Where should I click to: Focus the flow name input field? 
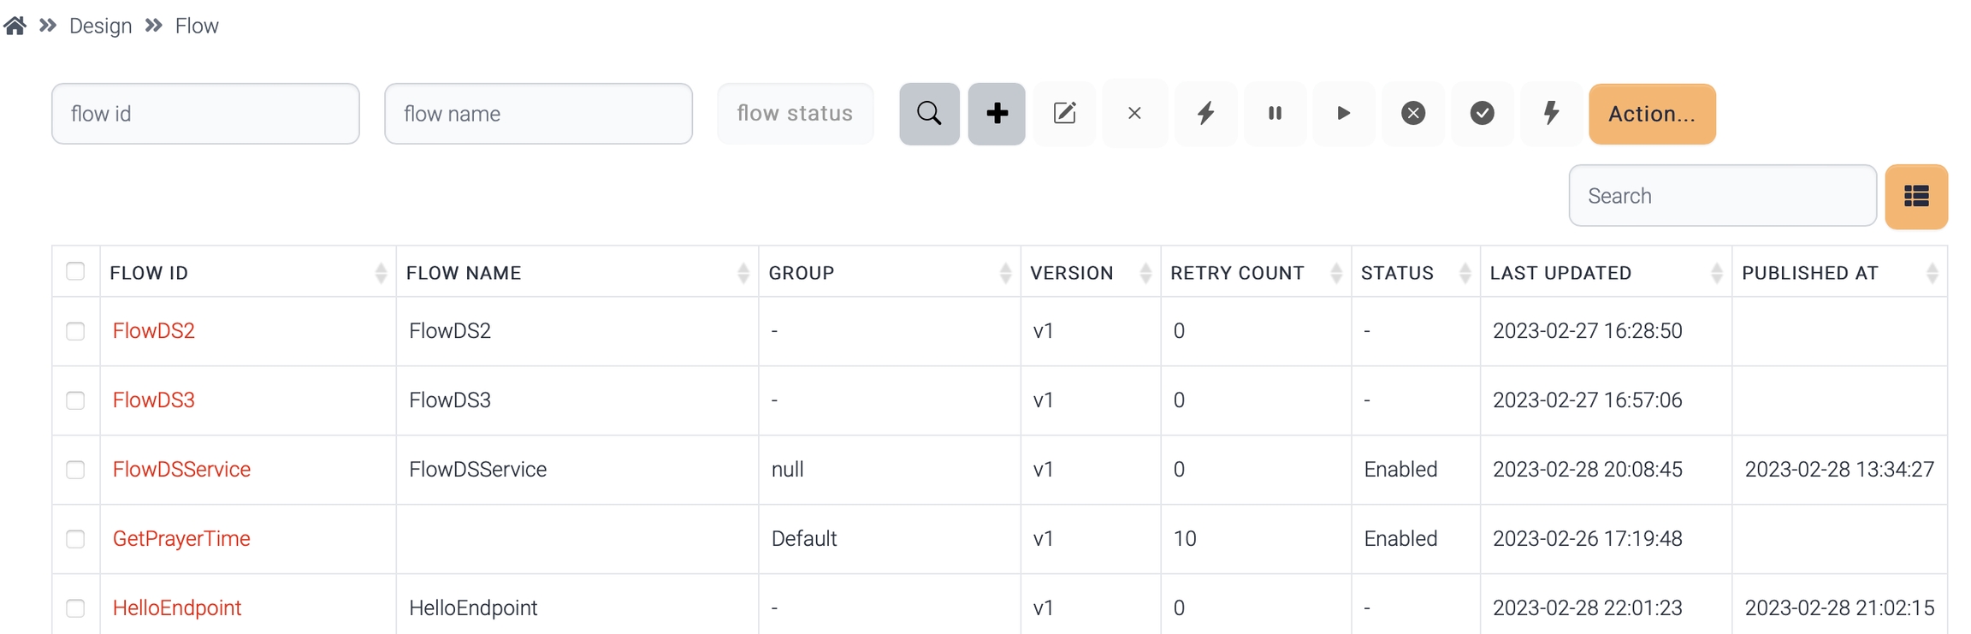pos(538,114)
